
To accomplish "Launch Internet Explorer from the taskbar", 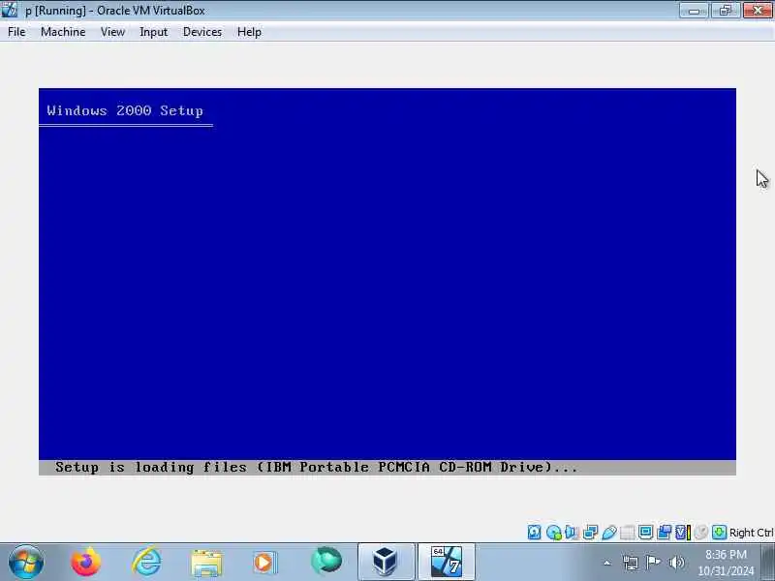I will 147,562.
